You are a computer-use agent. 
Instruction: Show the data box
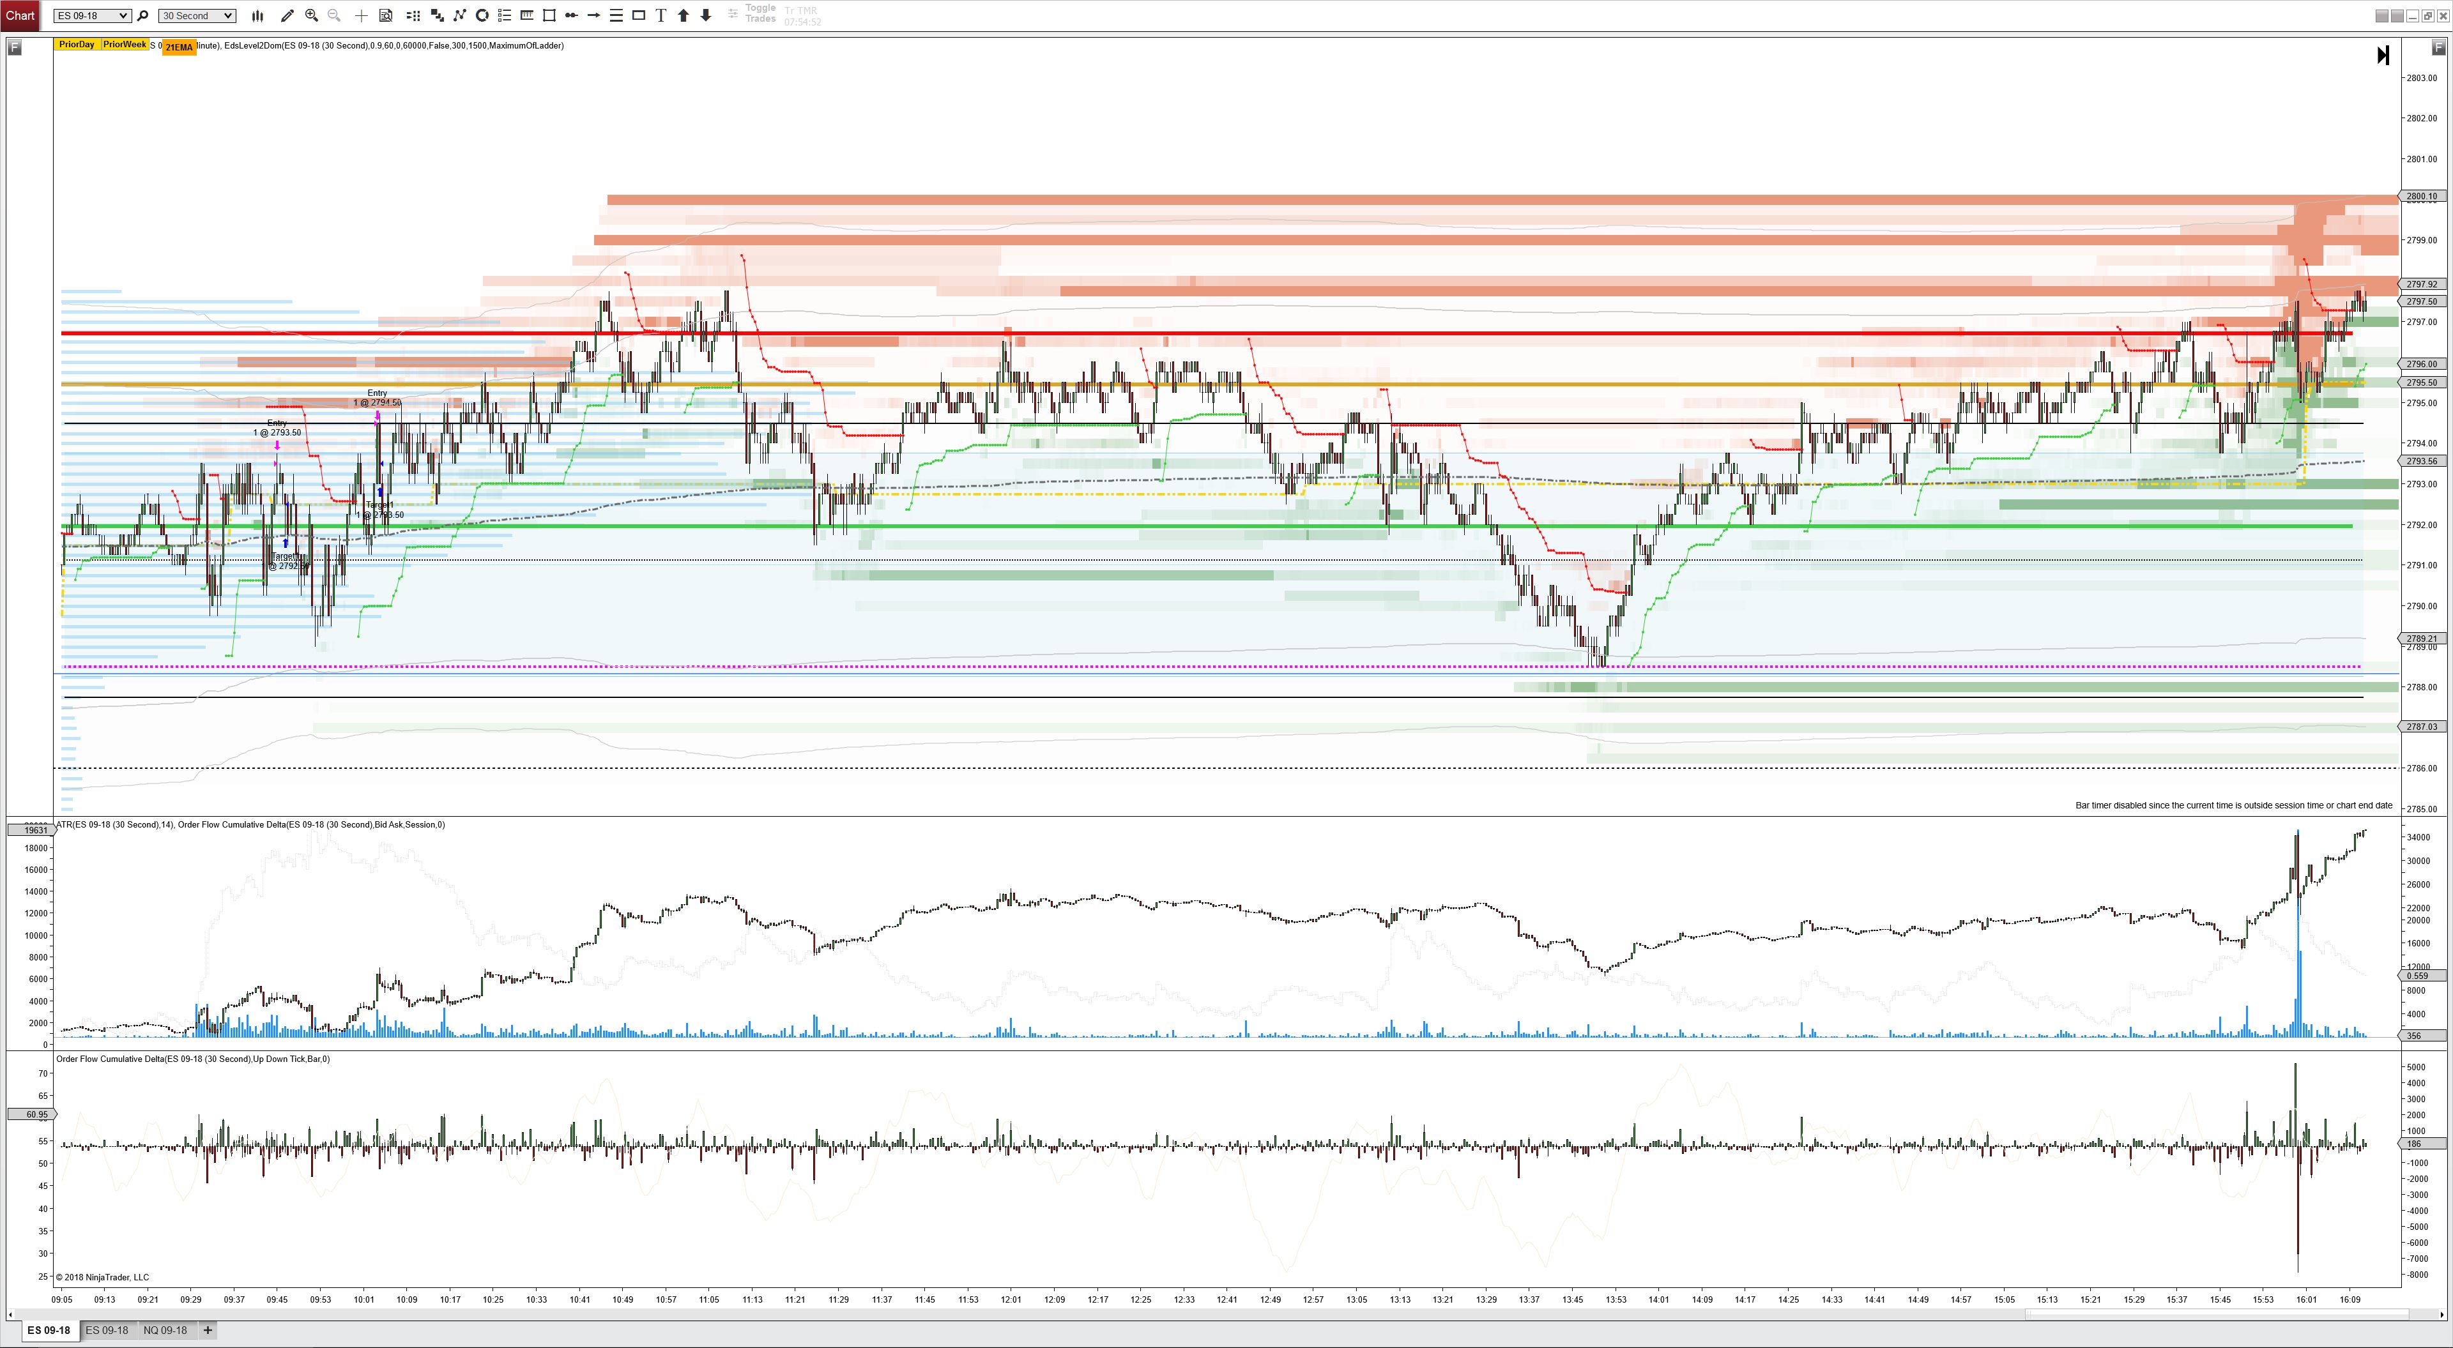[386, 15]
